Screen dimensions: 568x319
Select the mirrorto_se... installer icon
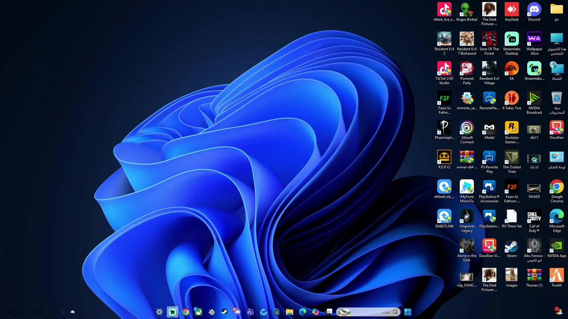(x=467, y=101)
